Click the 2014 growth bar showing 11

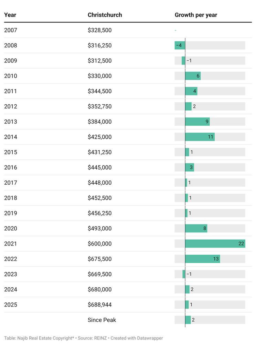point(200,137)
